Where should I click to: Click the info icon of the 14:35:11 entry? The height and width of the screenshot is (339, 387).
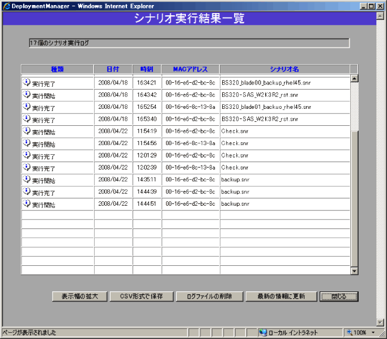(27, 179)
